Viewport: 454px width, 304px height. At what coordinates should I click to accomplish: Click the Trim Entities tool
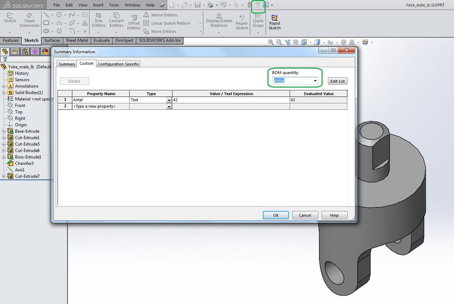pyautogui.click(x=99, y=20)
